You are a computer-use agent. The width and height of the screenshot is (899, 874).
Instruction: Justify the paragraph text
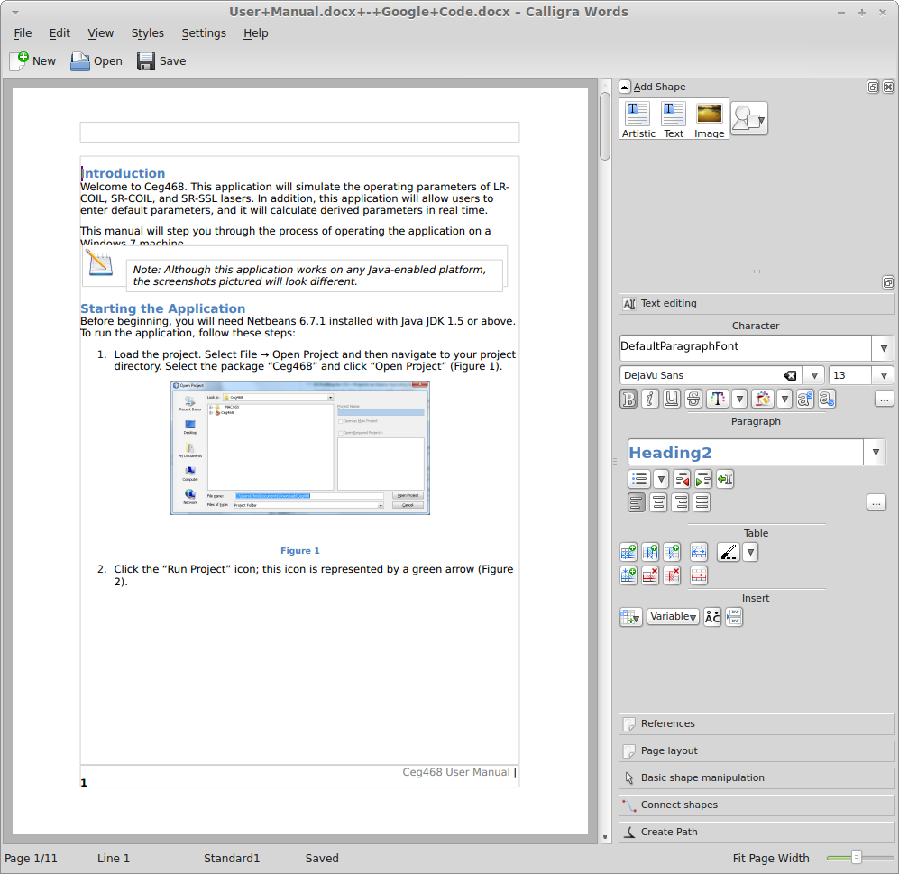[702, 502]
